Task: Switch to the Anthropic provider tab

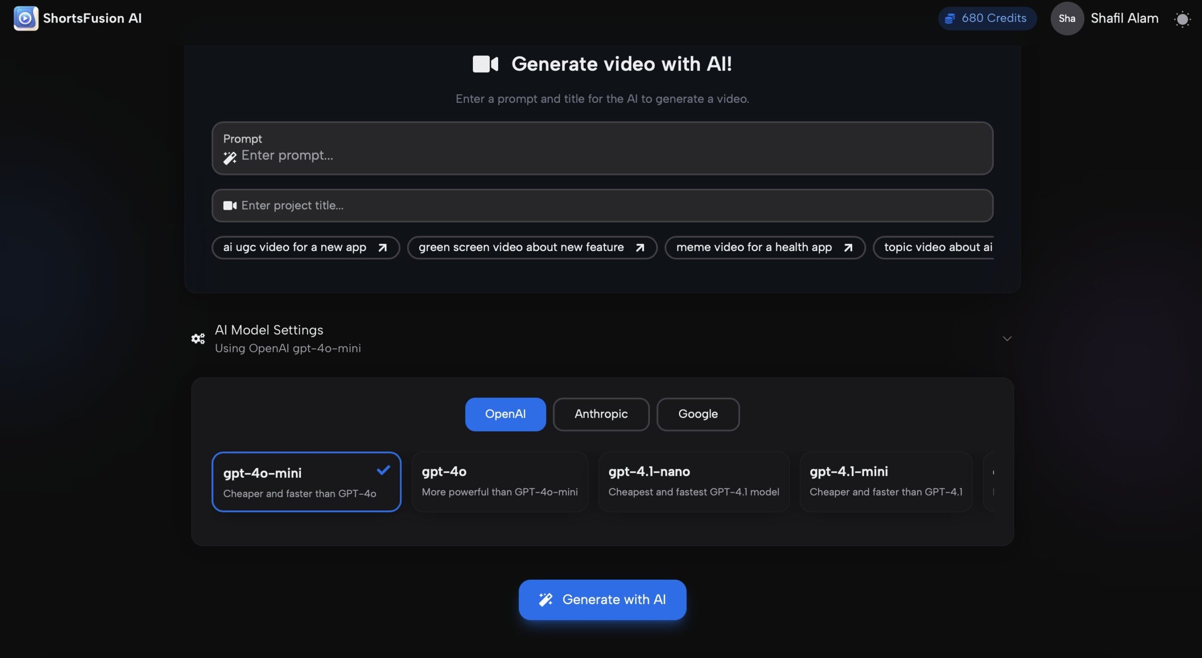Action: pos(601,414)
